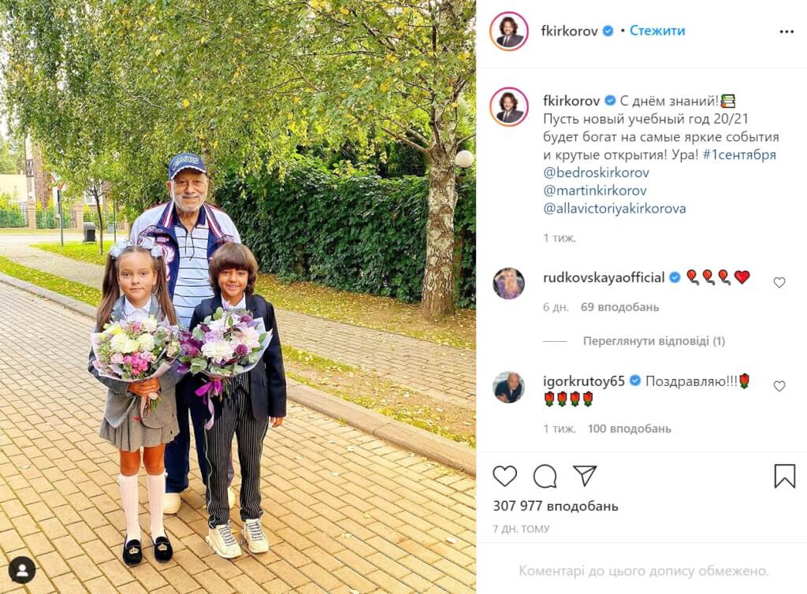Open @allavictoriyakirkorova profile mention

click(x=615, y=209)
